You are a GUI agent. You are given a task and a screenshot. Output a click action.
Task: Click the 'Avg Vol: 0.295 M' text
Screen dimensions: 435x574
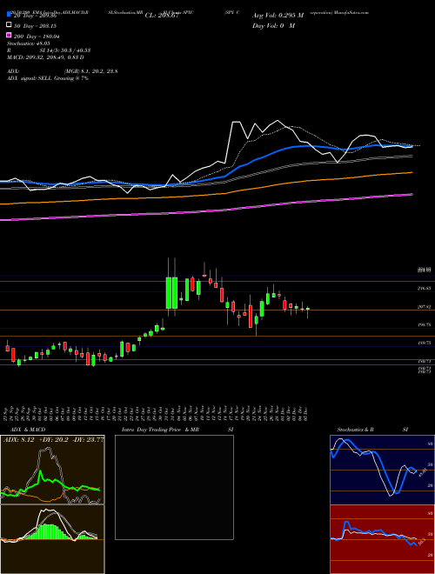coord(278,16)
